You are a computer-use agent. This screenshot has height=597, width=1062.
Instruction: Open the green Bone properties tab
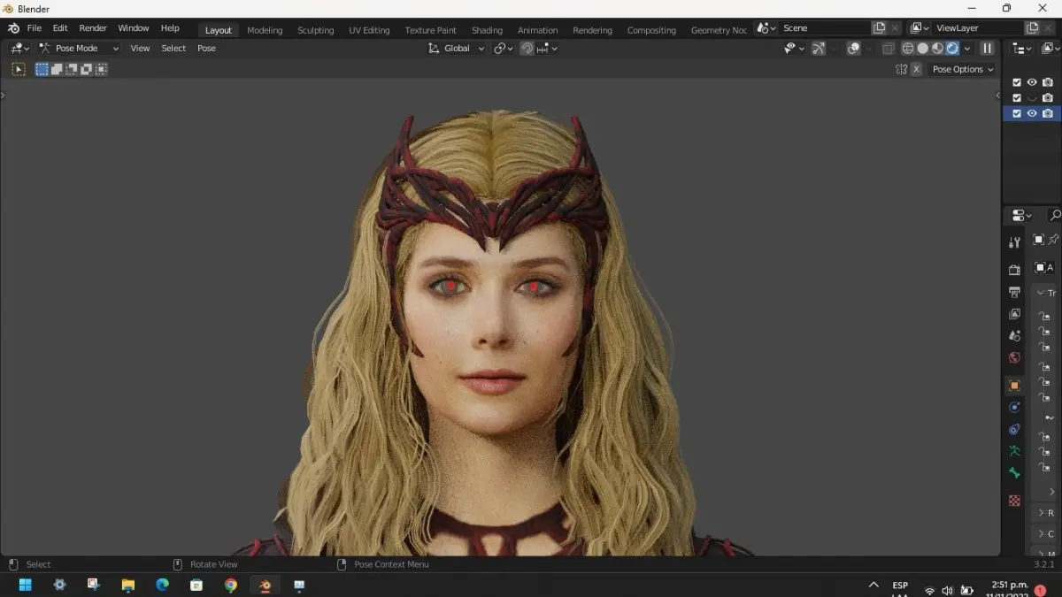click(1015, 474)
